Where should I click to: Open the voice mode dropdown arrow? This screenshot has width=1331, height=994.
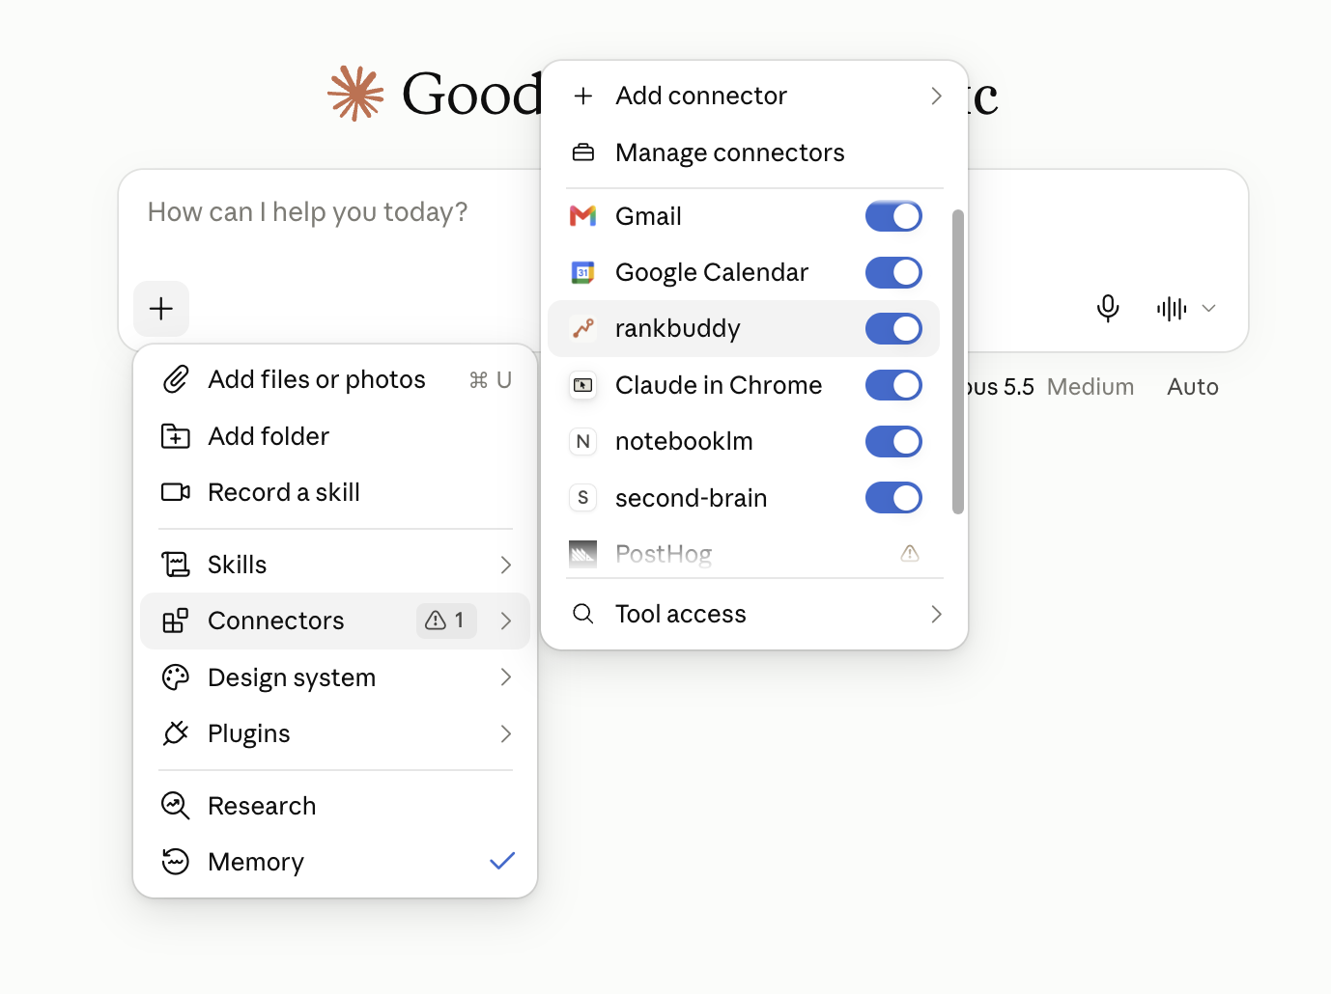(1208, 309)
